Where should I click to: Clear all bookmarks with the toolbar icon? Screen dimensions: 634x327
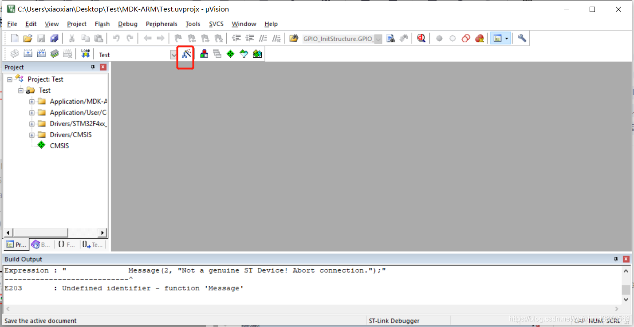pos(218,39)
